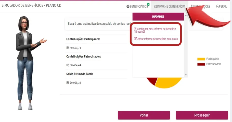Click the scroll-up arrow of the Informes panel
Viewport: 232px width, 122px height.
coord(186,15)
